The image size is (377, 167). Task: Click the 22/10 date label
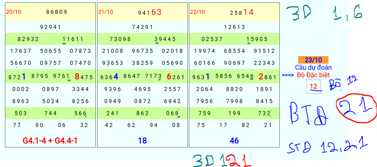(x=198, y=12)
